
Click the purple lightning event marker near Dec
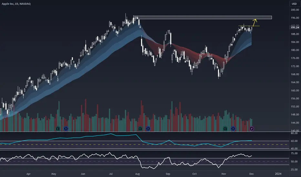252,129
